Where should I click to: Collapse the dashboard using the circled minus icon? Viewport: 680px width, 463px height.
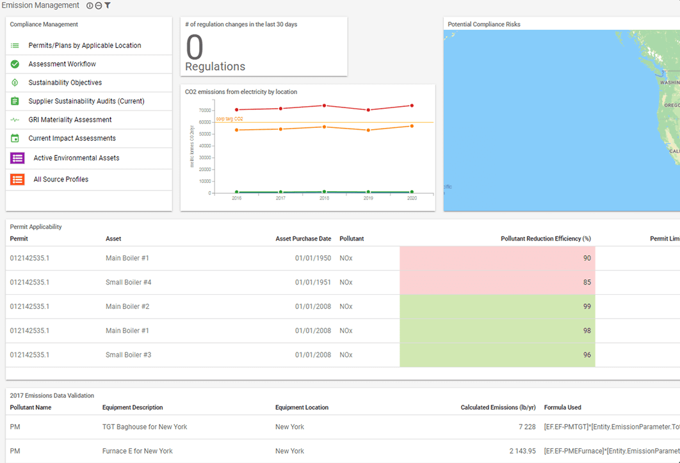coord(97,4)
